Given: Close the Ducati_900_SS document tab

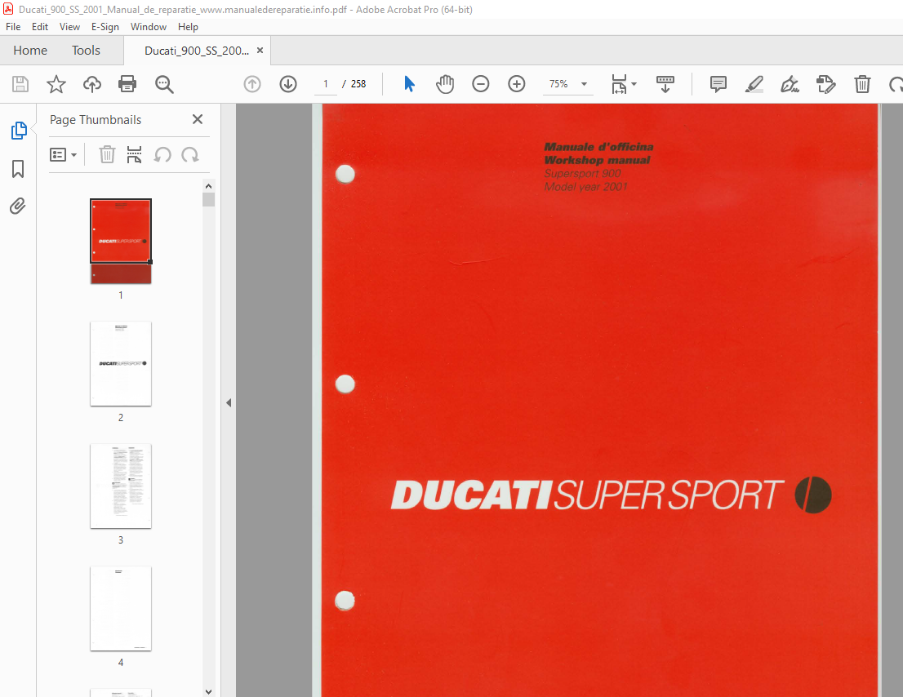Looking at the screenshot, I should pyautogui.click(x=260, y=51).
